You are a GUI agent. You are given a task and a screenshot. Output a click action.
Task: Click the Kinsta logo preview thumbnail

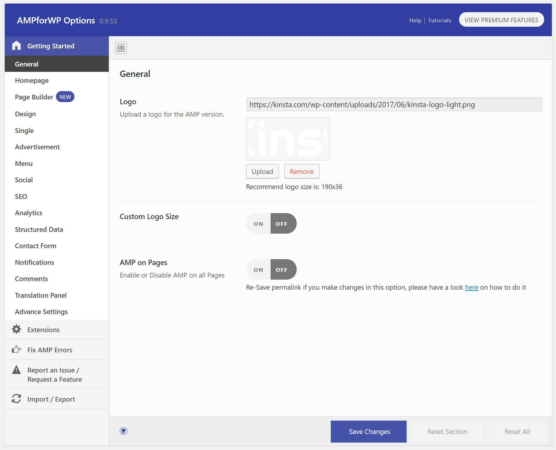pyautogui.click(x=287, y=139)
